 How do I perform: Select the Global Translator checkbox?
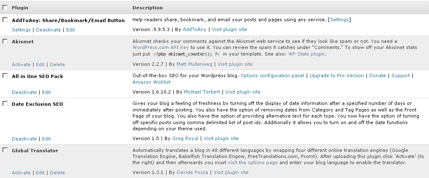click(5, 150)
